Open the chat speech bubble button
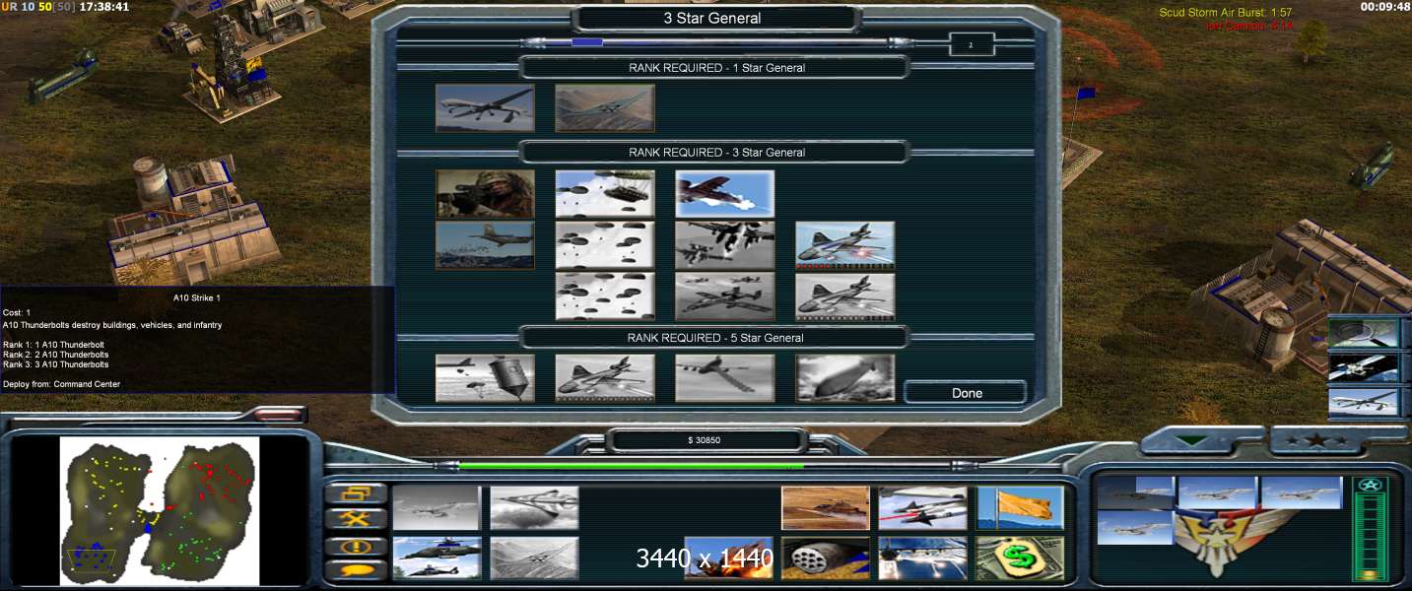Viewport: 1412px width, 591px height. click(x=355, y=569)
